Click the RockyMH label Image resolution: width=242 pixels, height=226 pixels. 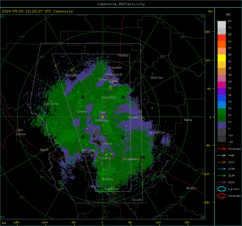tap(71, 75)
